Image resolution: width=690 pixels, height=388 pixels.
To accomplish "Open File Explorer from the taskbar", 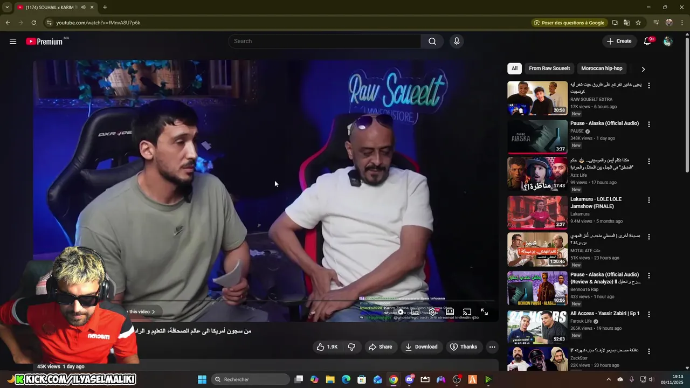I will click(x=330, y=379).
